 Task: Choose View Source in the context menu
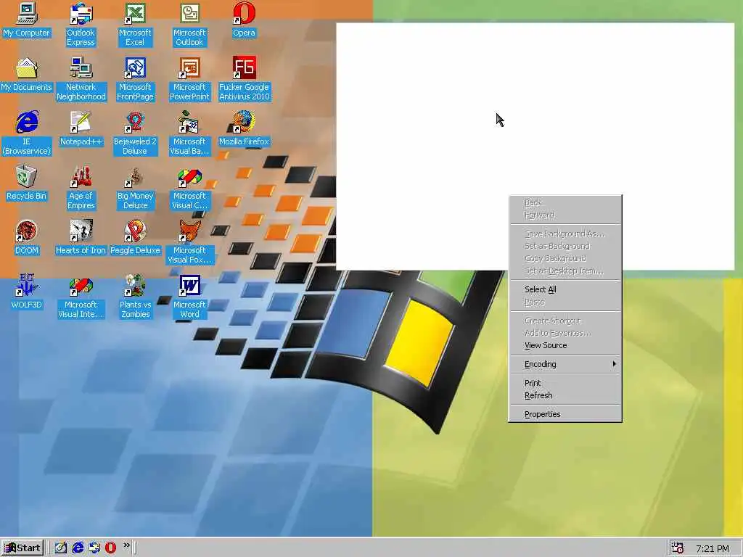pos(565,345)
